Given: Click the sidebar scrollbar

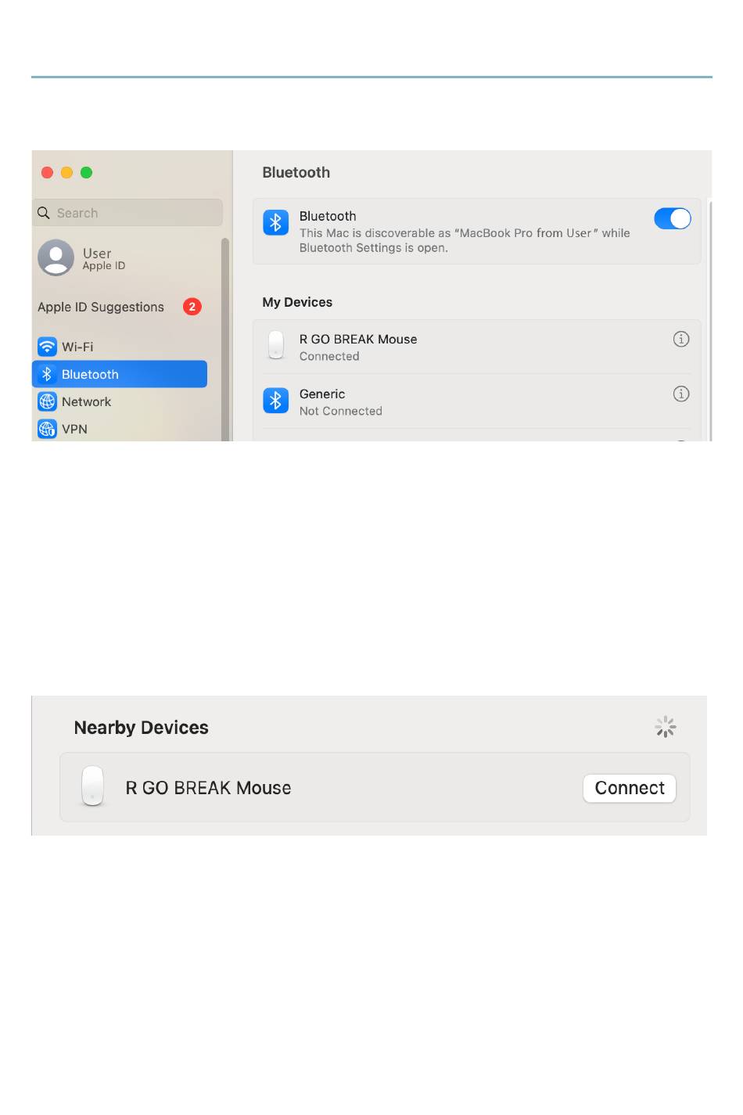Looking at the screenshot, I should [x=225, y=339].
